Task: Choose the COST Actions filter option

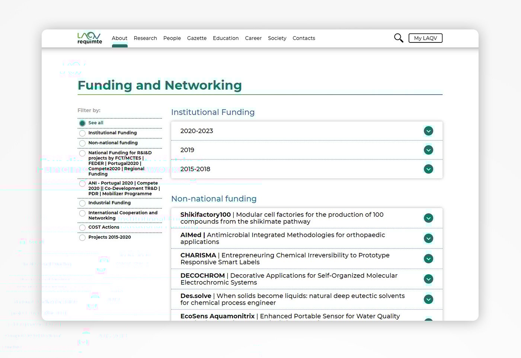Action: pos(82,228)
